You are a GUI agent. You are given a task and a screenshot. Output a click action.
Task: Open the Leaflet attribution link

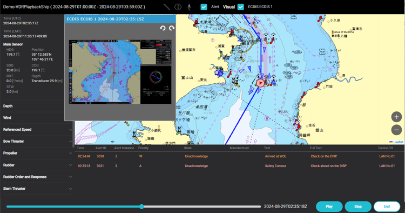pos(398,142)
